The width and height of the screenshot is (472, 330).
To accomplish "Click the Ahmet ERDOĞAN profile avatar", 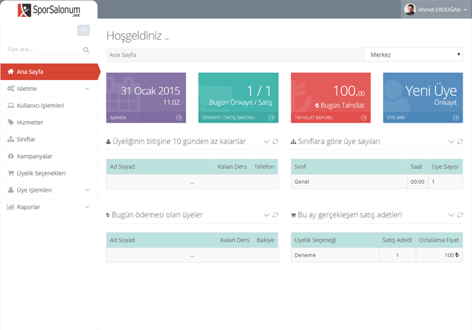I will coord(410,9).
